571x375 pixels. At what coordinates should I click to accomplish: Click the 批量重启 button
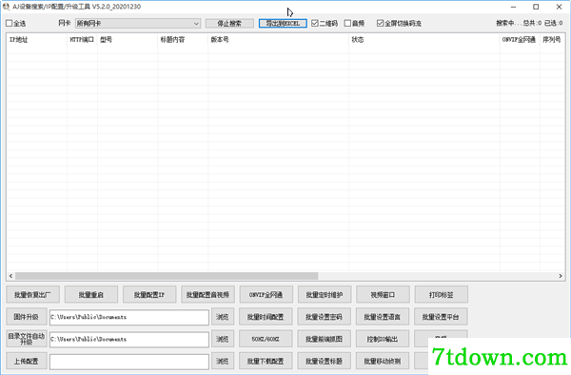pos(91,294)
